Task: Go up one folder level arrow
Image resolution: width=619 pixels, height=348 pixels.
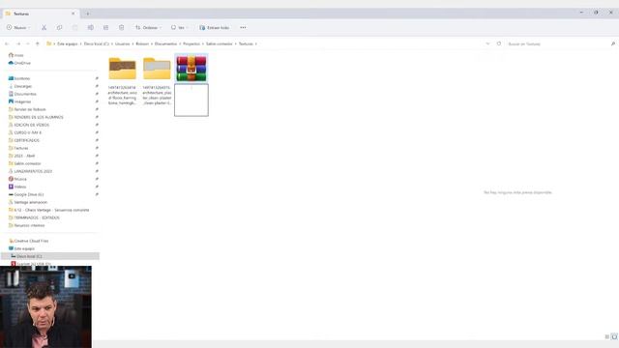Action: tap(38, 43)
